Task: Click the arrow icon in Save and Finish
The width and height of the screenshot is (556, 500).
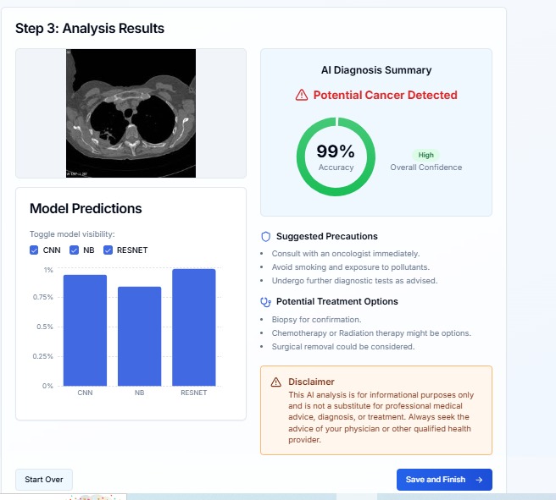Action: (479, 480)
